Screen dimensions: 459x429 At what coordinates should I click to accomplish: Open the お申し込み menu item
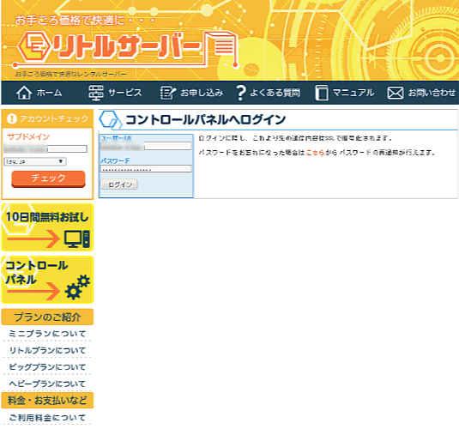[x=191, y=93]
